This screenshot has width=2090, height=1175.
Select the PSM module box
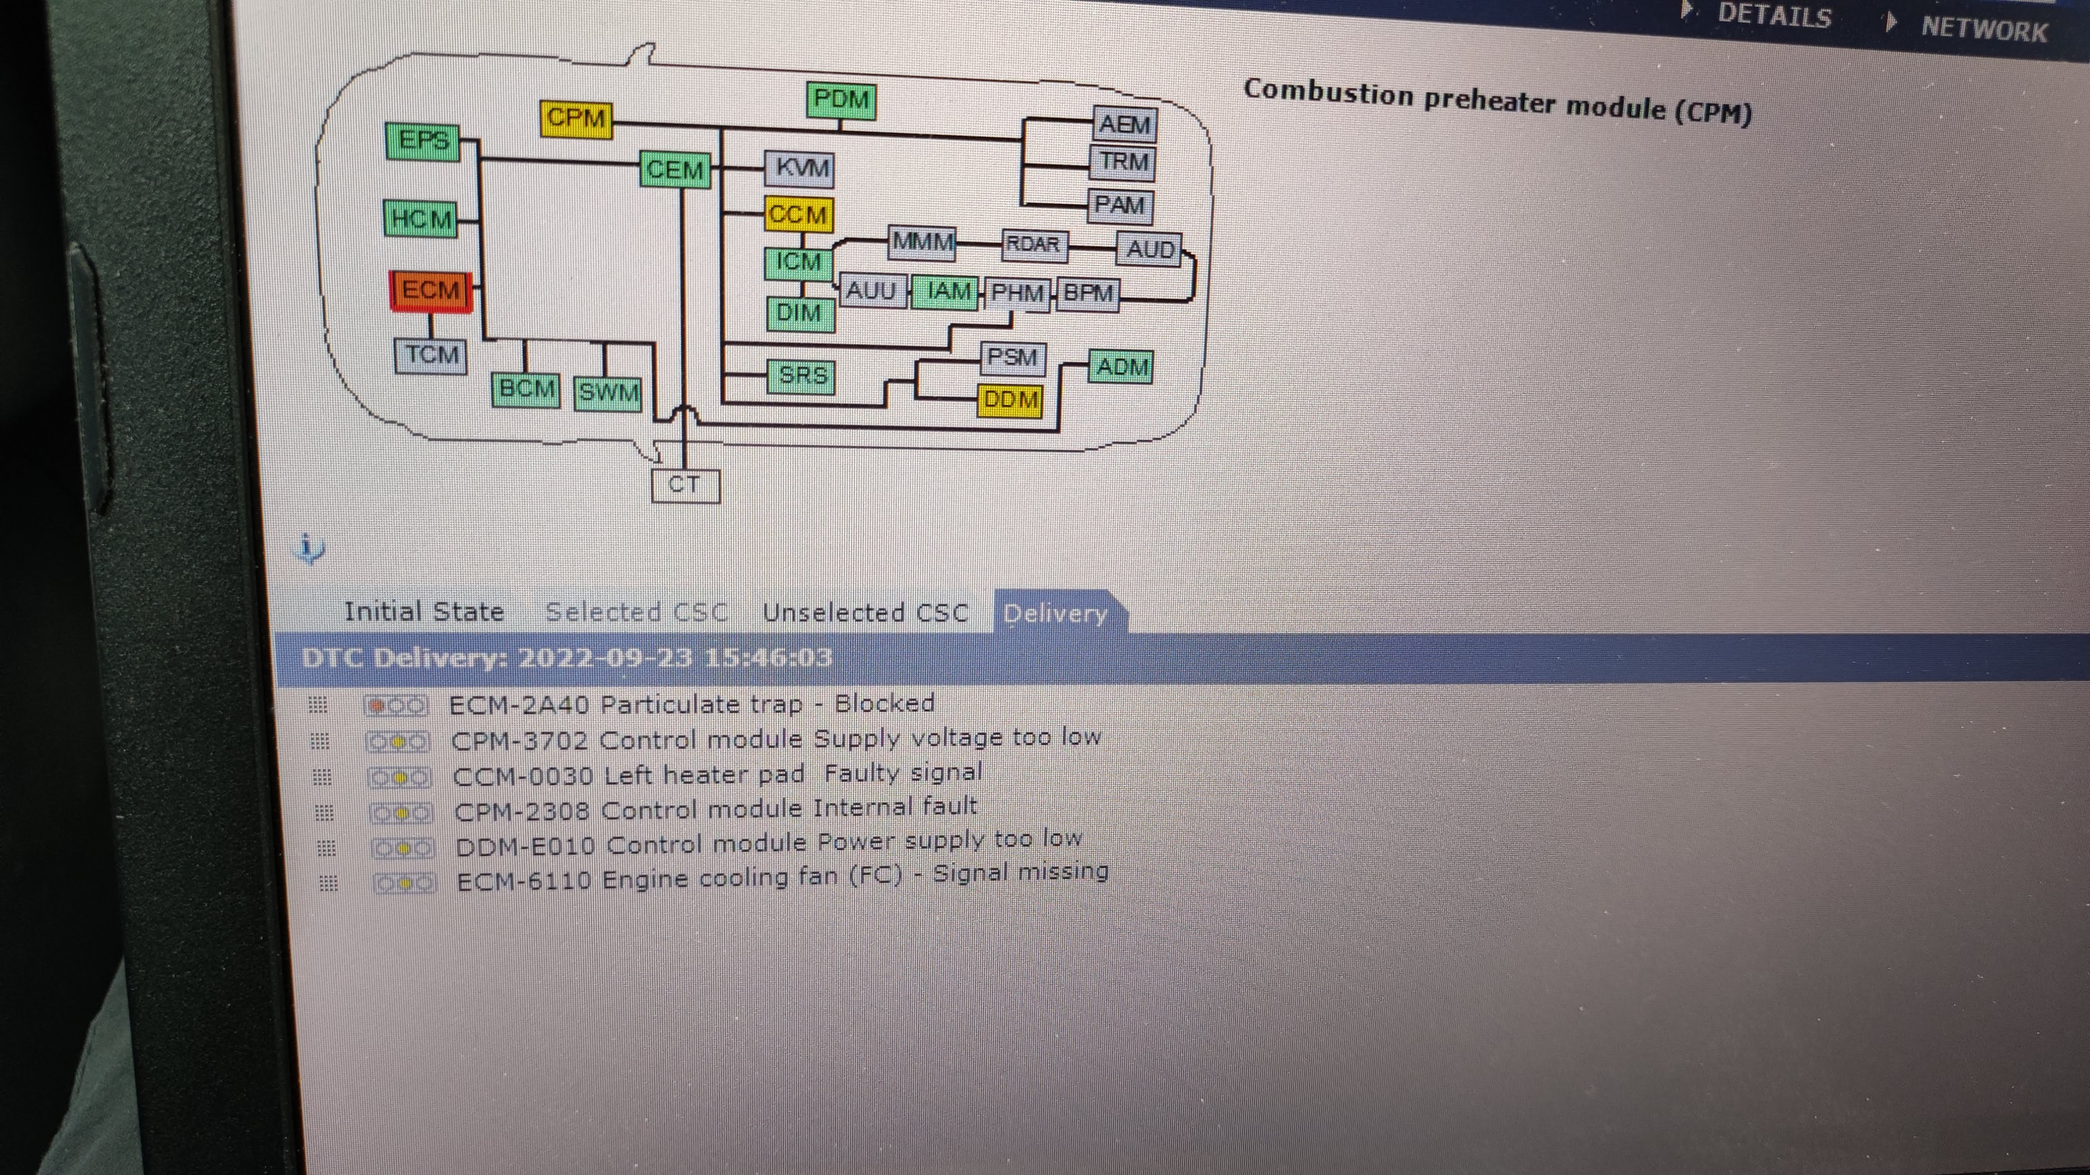click(x=1012, y=358)
